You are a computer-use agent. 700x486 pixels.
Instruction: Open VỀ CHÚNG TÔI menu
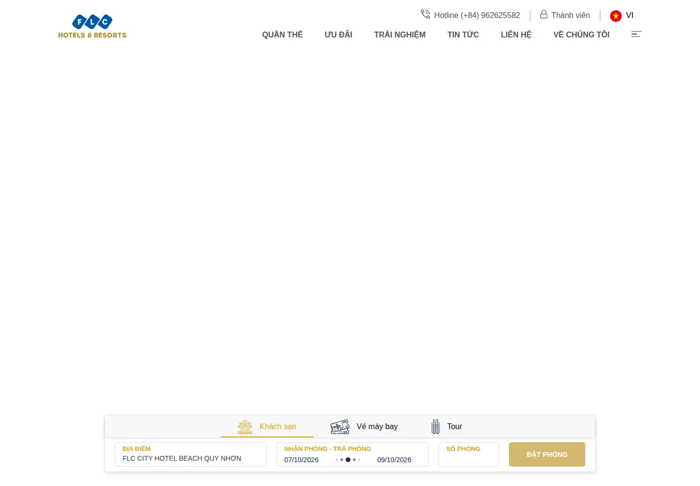coord(581,35)
